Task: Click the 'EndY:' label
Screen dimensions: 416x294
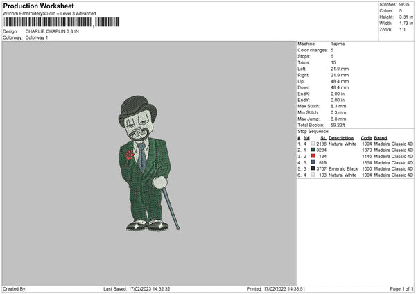Action: [x=304, y=101]
